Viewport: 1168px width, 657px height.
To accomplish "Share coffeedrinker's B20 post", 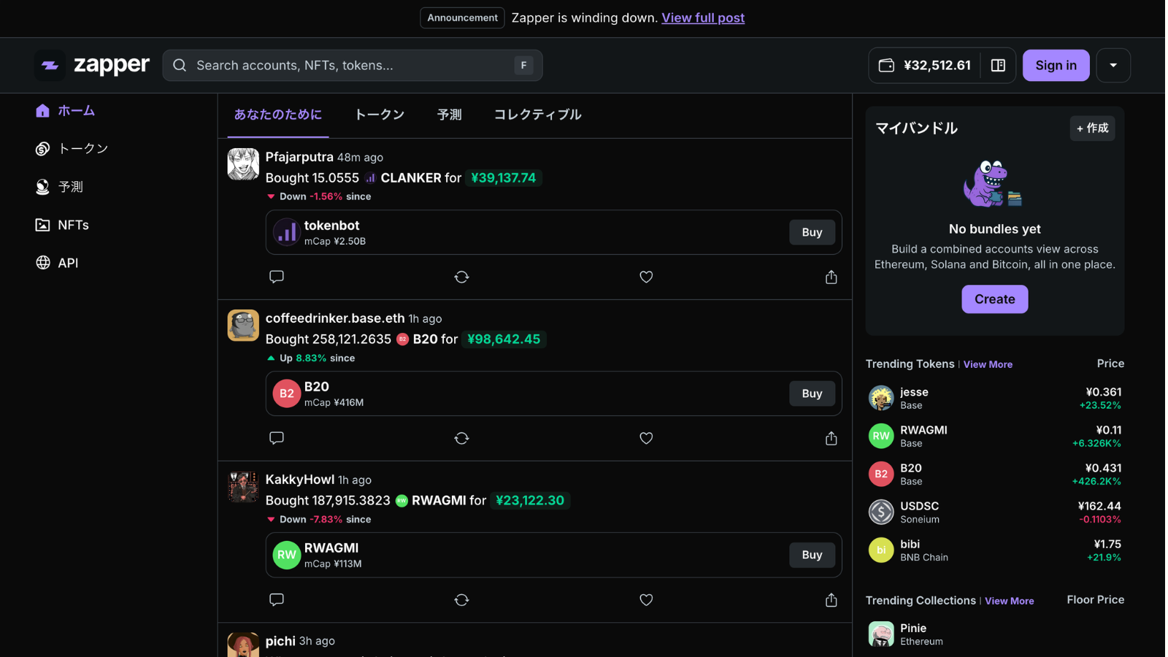I will point(831,438).
